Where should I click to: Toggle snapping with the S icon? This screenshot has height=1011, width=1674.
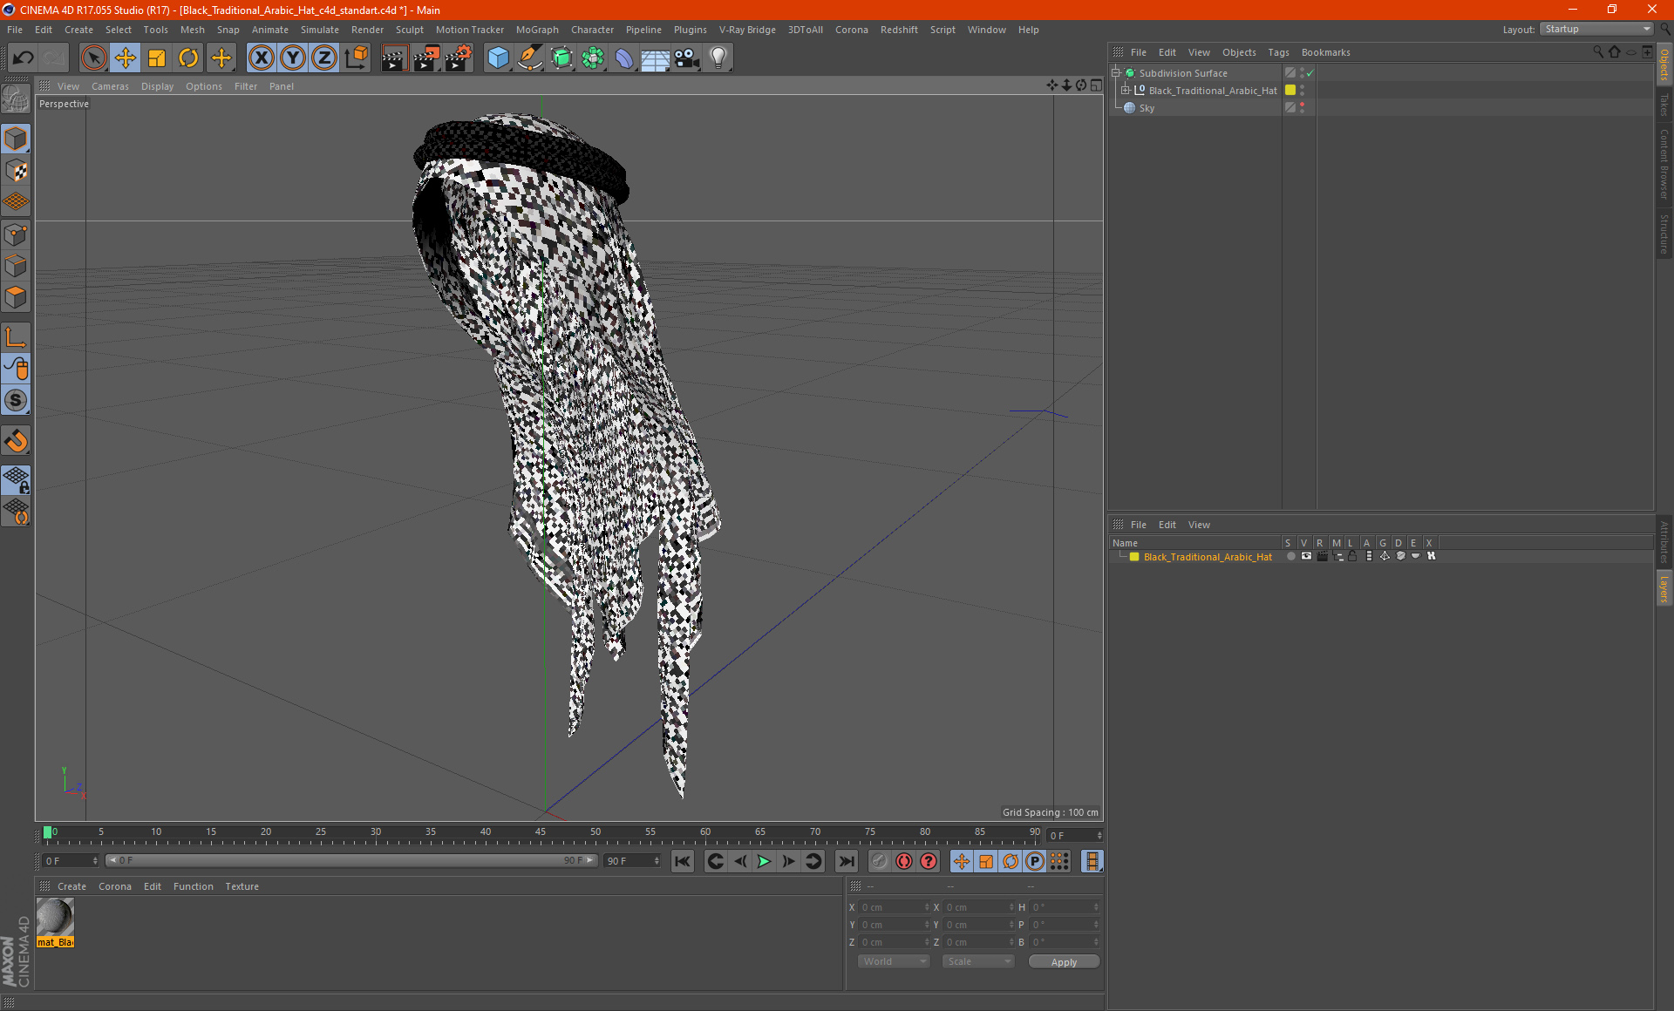[x=16, y=400]
